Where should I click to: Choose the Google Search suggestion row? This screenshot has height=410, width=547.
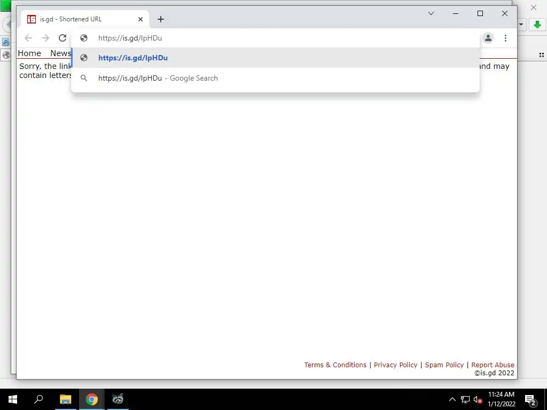coord(276,78)
